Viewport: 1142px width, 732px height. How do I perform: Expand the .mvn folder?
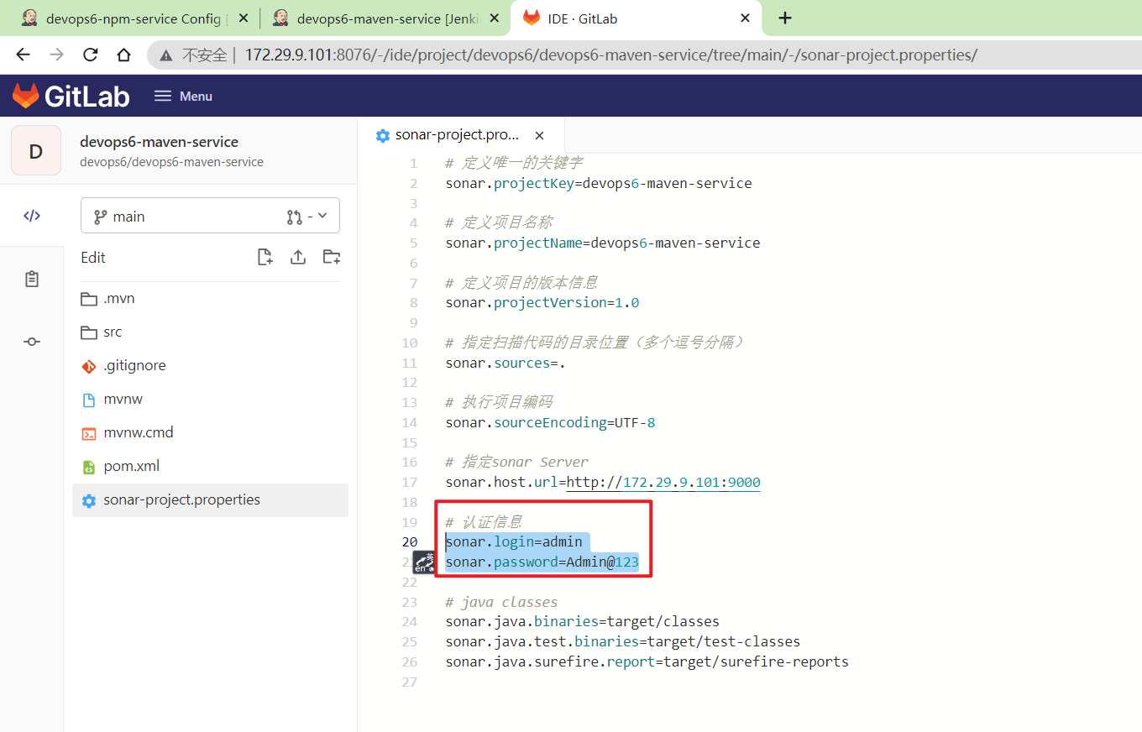(x=210, y=299)
